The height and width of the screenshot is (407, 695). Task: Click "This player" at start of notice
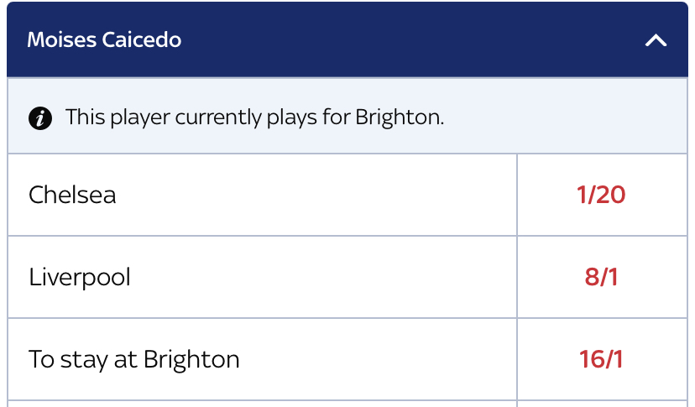click(x=118, y=118)
